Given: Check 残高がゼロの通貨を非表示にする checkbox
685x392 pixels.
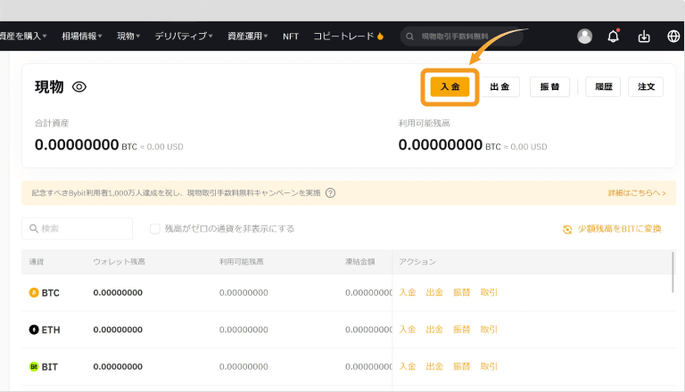Looking at the screenshot, I should coord(154,229).
